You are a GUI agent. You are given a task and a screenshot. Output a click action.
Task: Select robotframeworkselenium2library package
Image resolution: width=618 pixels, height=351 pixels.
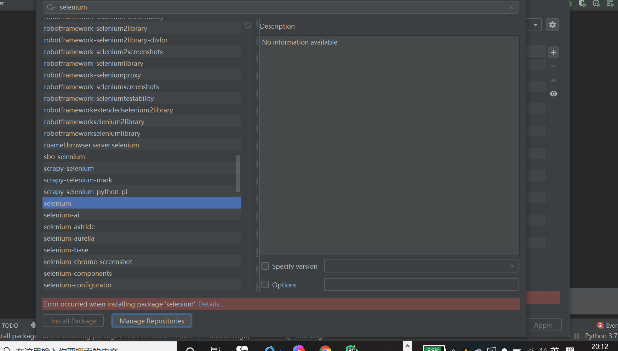[x=142, y=121]
